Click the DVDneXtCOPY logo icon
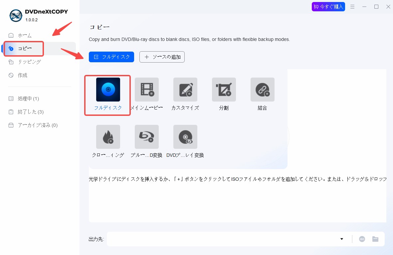Screen dimensions: 393x255 click(x=16, y=16)
